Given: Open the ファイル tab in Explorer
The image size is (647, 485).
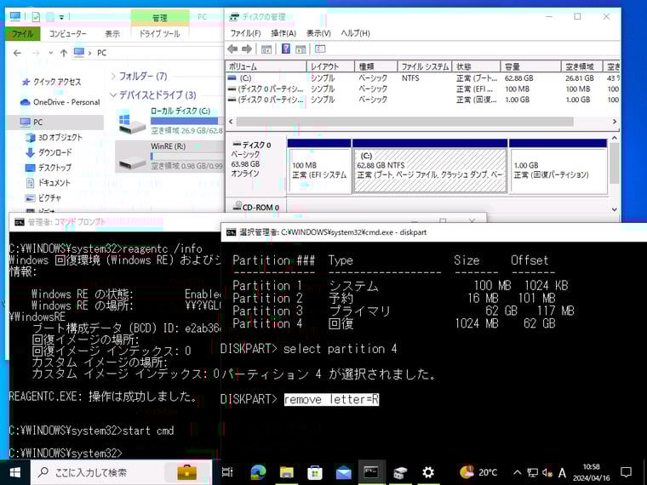Looking at the screenshot, I should (23, 34).
